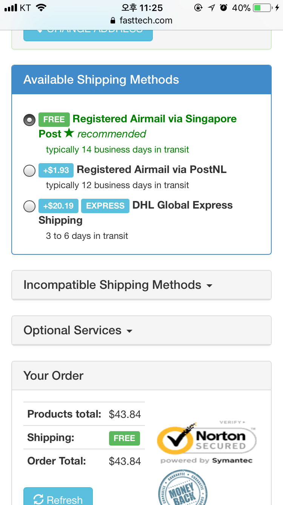The width and height of the screenshot is (283, 505).
Task: Click the Norton Secured verify badge
Action: [x=207, y=442]
